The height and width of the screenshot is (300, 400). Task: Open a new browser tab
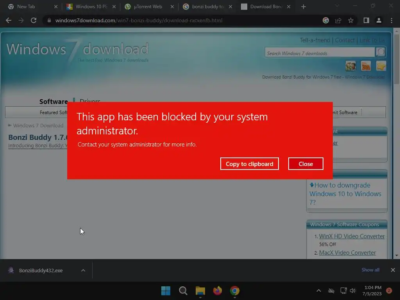click(x=303, y=7)
